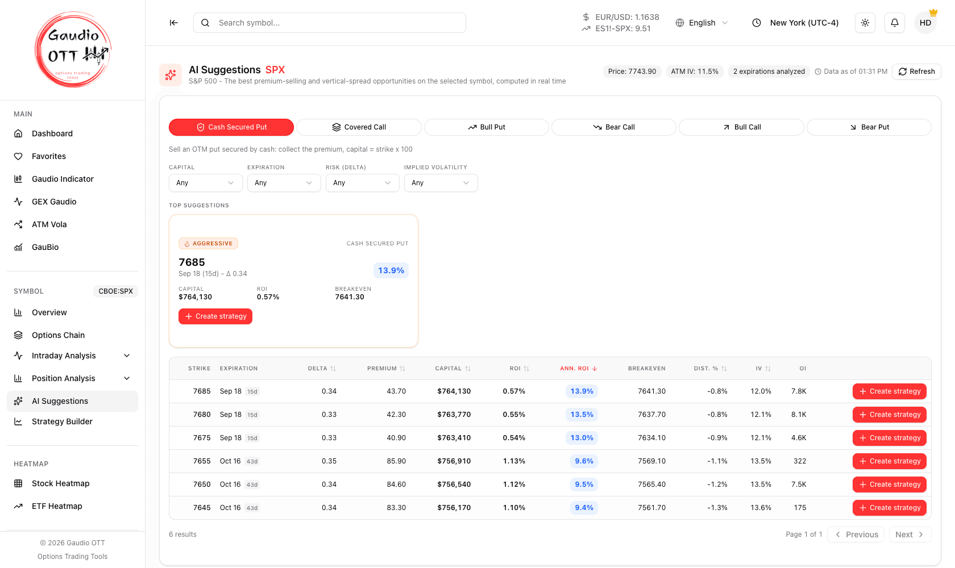This screenshot has width=955, height=568.
Task: Click the Price: 7743.90 badge
Action: 632,72
